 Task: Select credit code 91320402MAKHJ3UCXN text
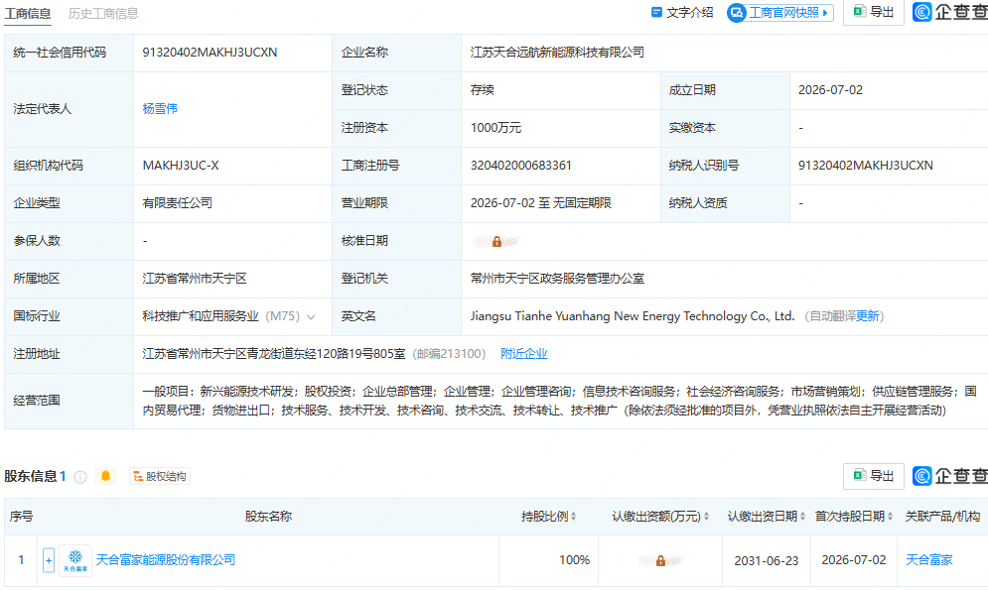[x=210, y=53]
